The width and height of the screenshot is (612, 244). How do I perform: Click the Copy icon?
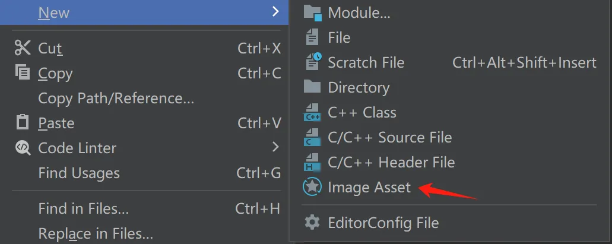coord(22,72)
